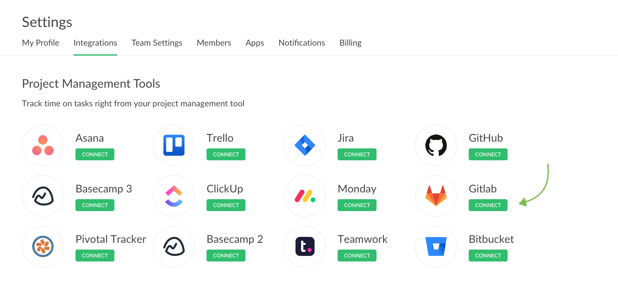Open the Apps tab
Screen dimensions: 618x296
click(255, 43)
